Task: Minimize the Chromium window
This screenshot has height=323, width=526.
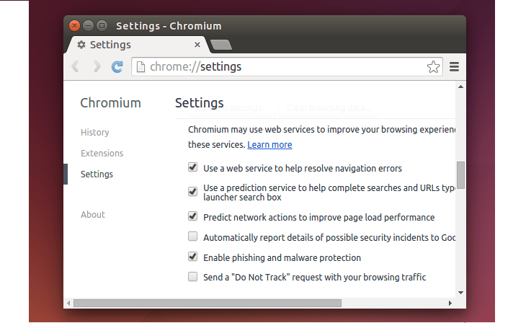Action: (x=88, y=25)
